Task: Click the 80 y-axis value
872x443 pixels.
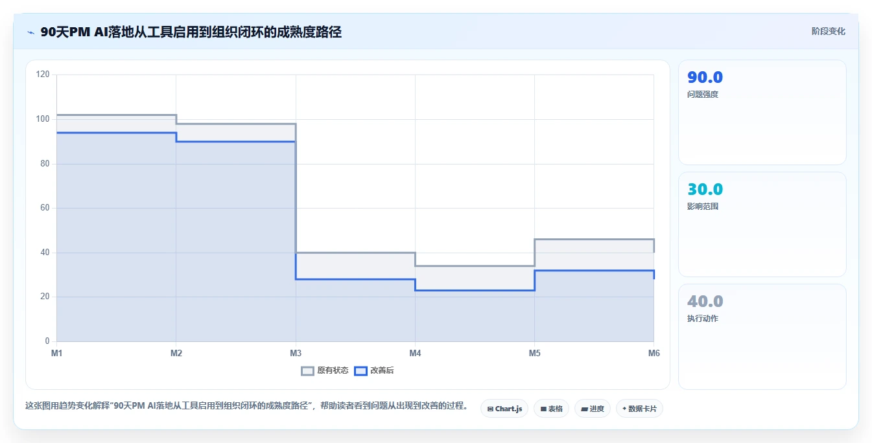Action: click(45, 164)
